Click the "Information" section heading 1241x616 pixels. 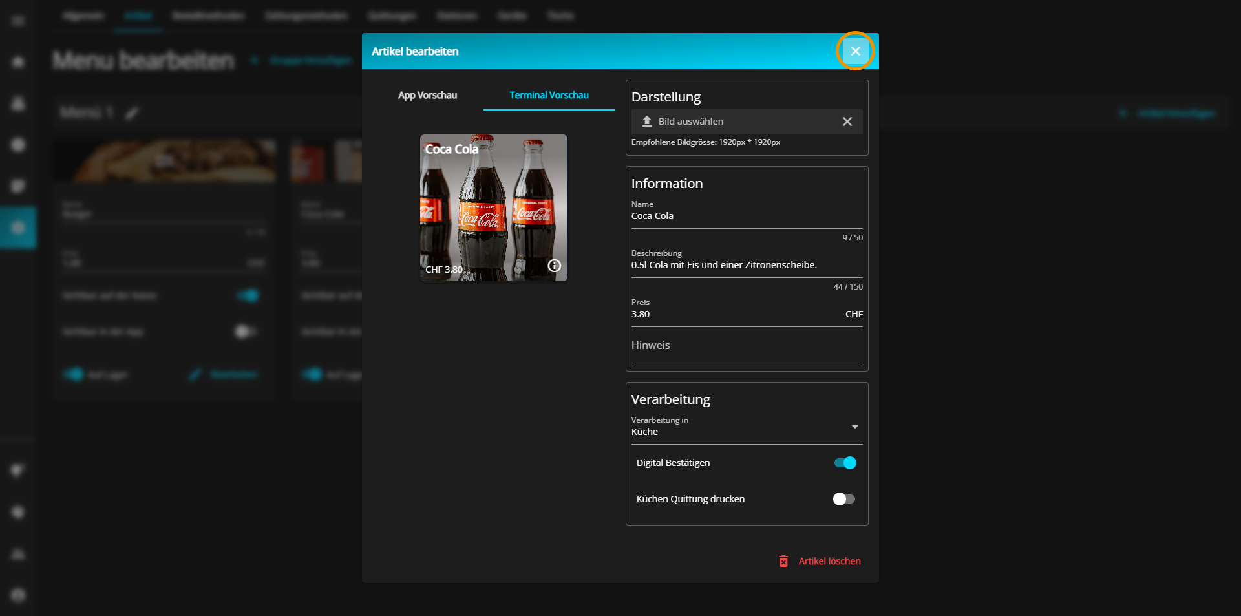pyautogui.click(x=667, y=184)
